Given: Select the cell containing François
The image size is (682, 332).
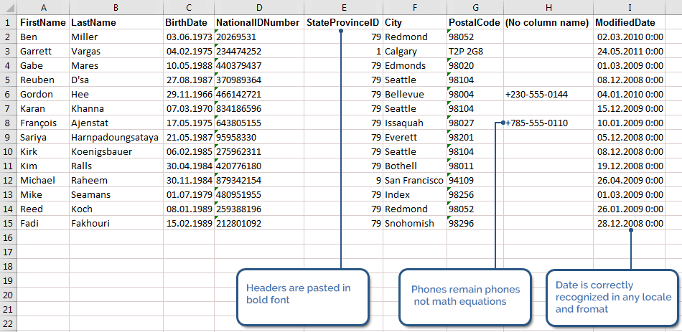Looking at the screenshot, I should (44, 123).
